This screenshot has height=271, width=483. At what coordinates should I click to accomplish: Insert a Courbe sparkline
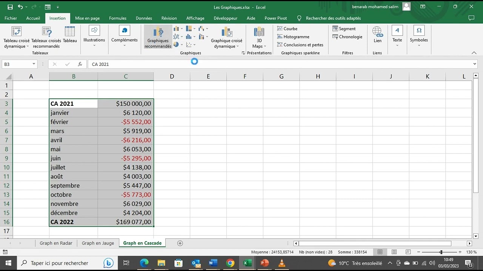[288, 29]
